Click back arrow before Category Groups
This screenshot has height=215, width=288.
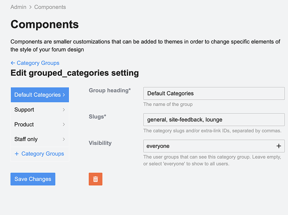[12, 63]
